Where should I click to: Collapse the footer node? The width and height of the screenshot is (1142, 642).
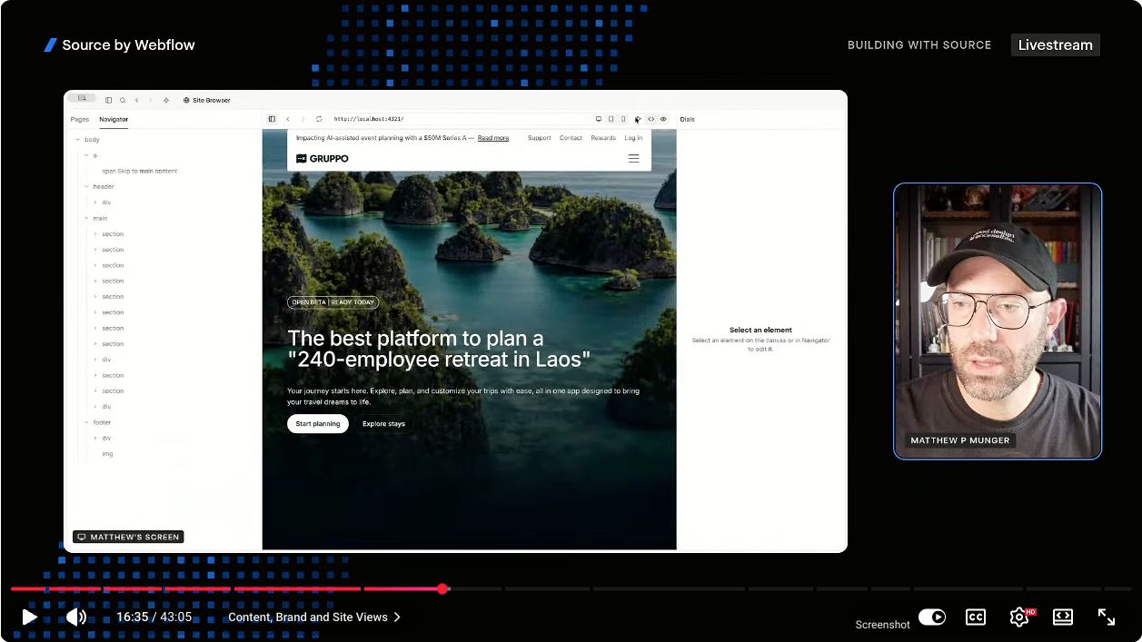(86, 422)
